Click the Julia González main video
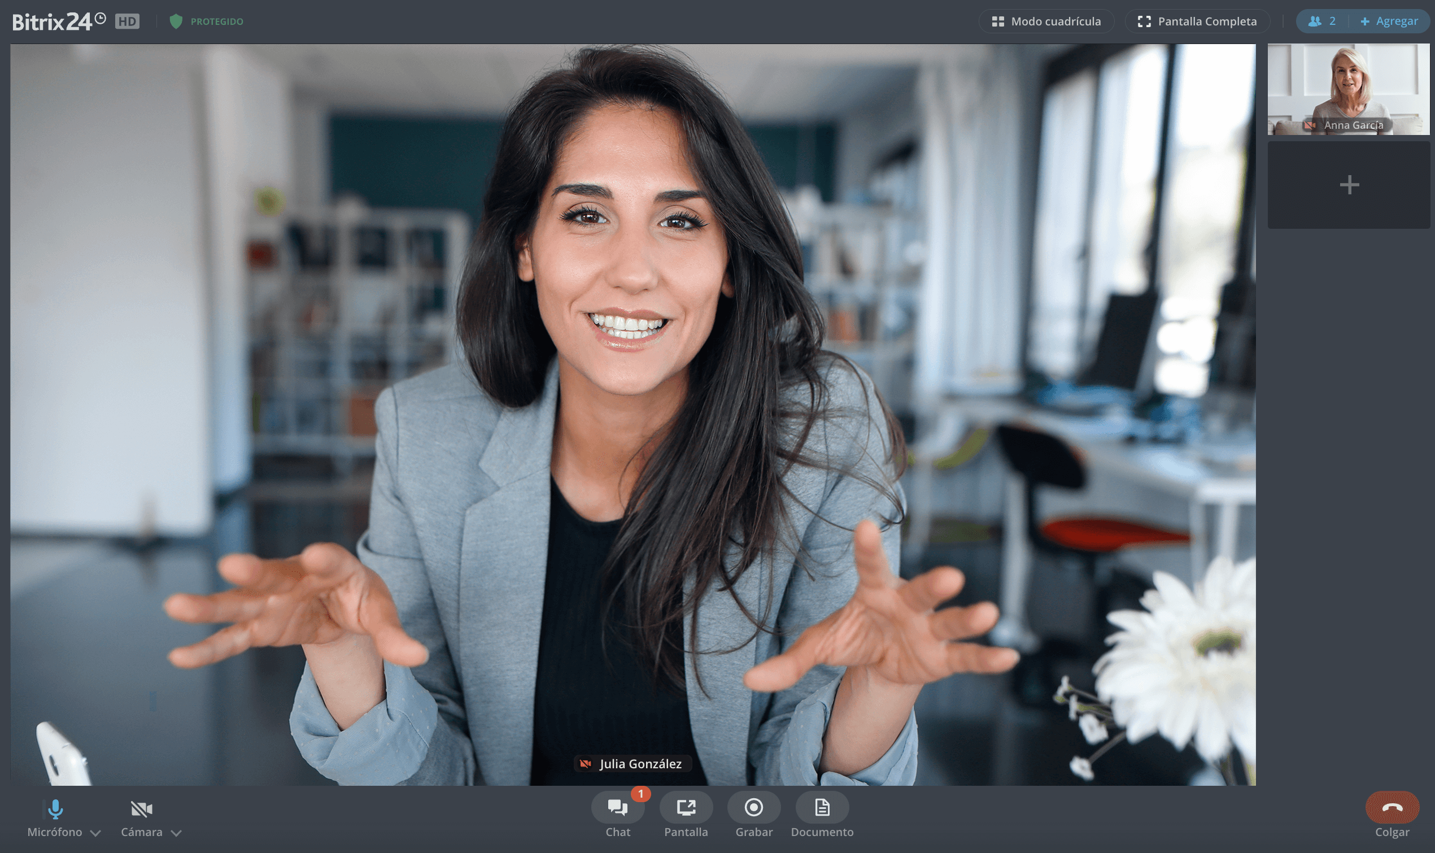This screenshot has height=853, width=1435. 633,415
